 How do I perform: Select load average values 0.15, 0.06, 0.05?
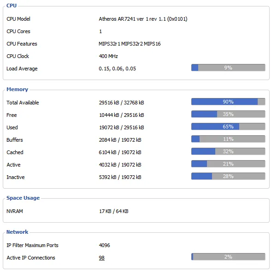(117, 69)
